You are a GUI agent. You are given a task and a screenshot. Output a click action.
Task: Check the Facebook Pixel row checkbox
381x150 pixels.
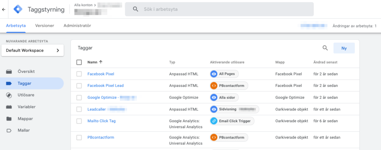click(79, 74)
